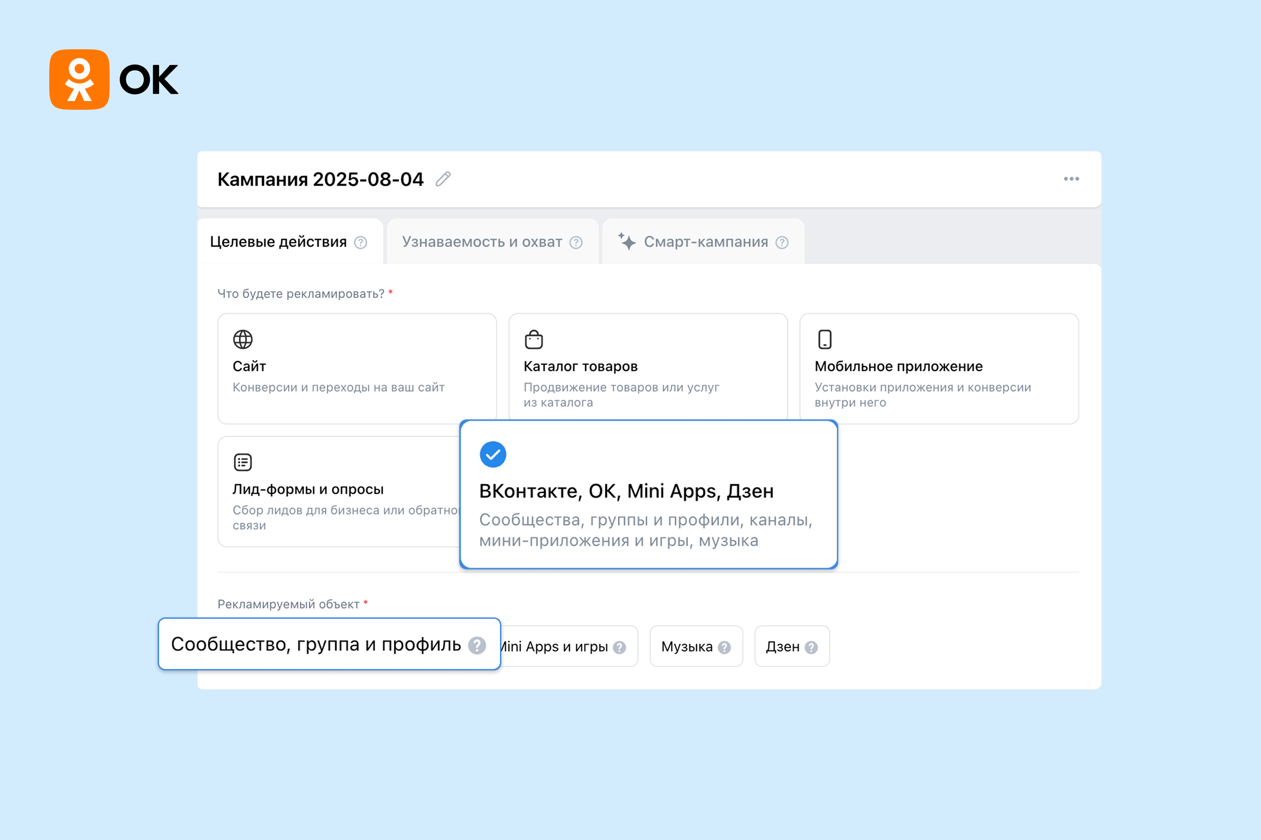Select the Сайт advertising option
The width and height of the screenshot is (1261, 840).
click(357, 369)
